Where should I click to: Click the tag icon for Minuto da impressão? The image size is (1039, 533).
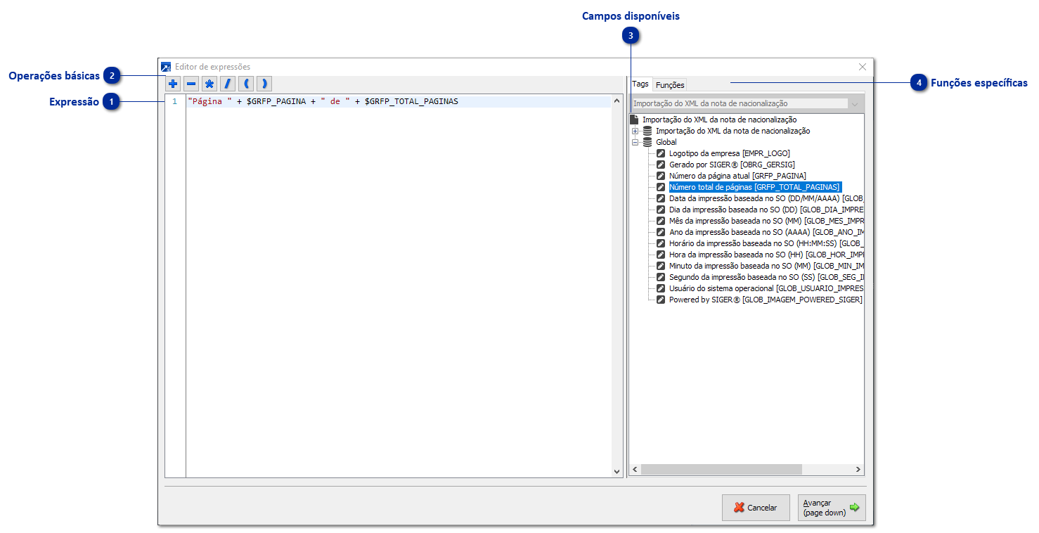coord(661,266)
